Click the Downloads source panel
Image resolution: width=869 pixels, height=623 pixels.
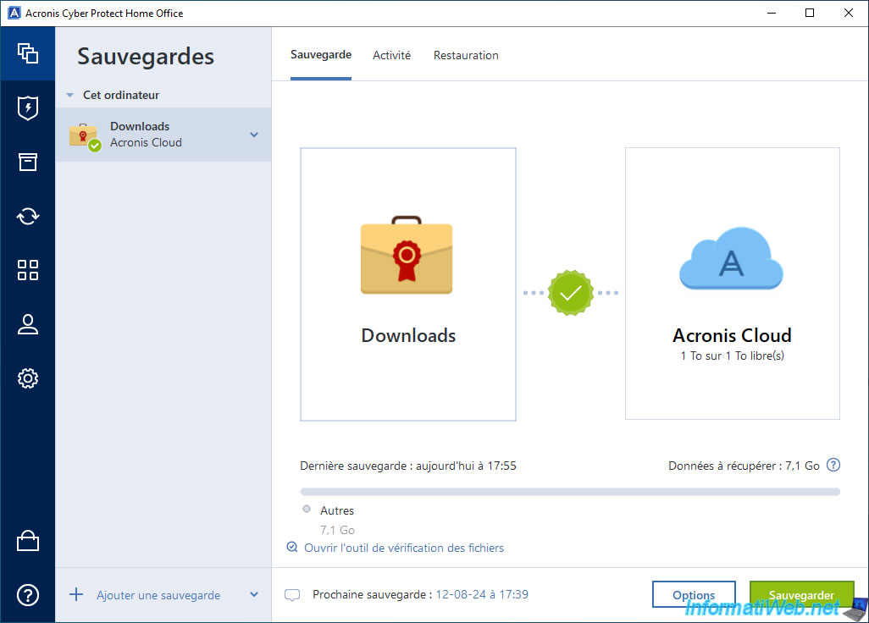tap(408, 284)
